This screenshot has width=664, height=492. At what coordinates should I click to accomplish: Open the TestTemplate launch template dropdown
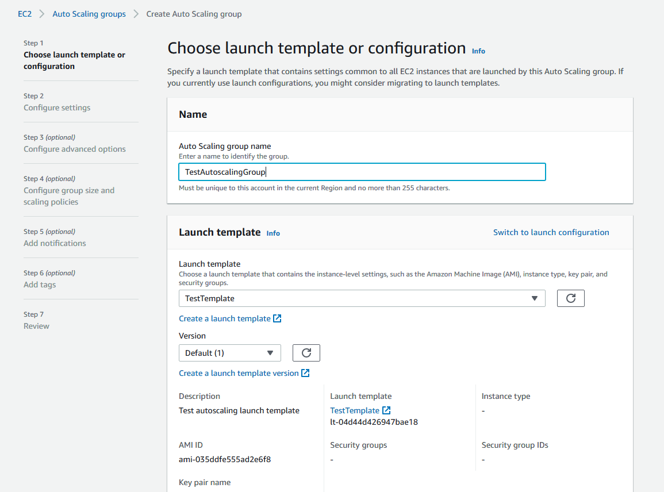[x=362, y=298]
